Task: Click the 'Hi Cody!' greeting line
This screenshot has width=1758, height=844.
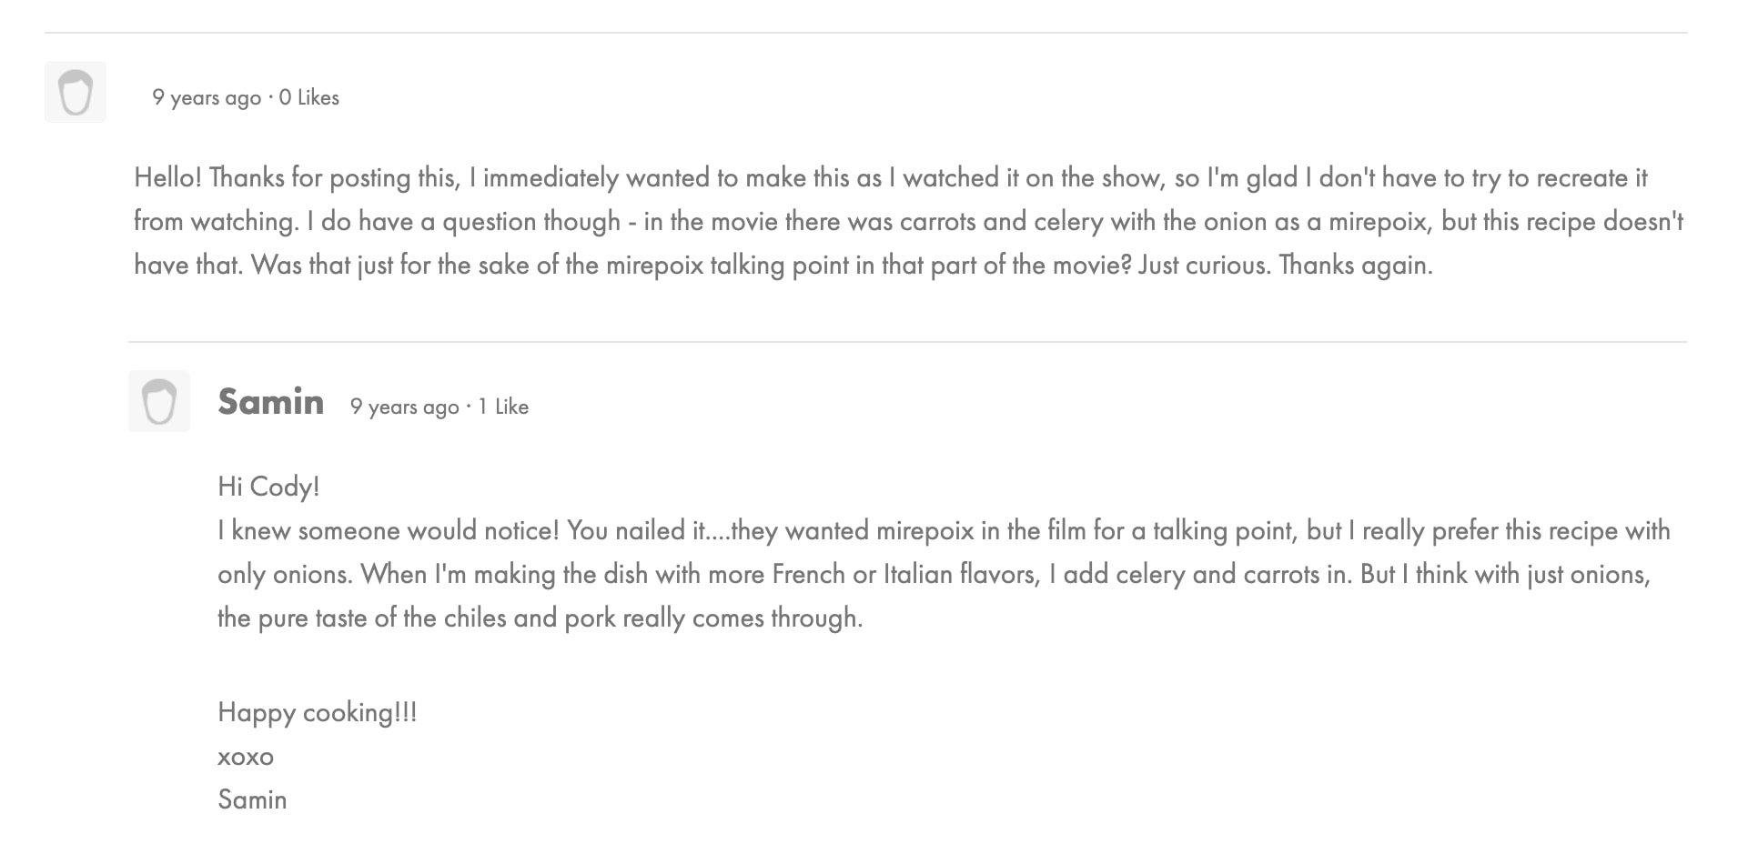Action: [x=268, y=487]
